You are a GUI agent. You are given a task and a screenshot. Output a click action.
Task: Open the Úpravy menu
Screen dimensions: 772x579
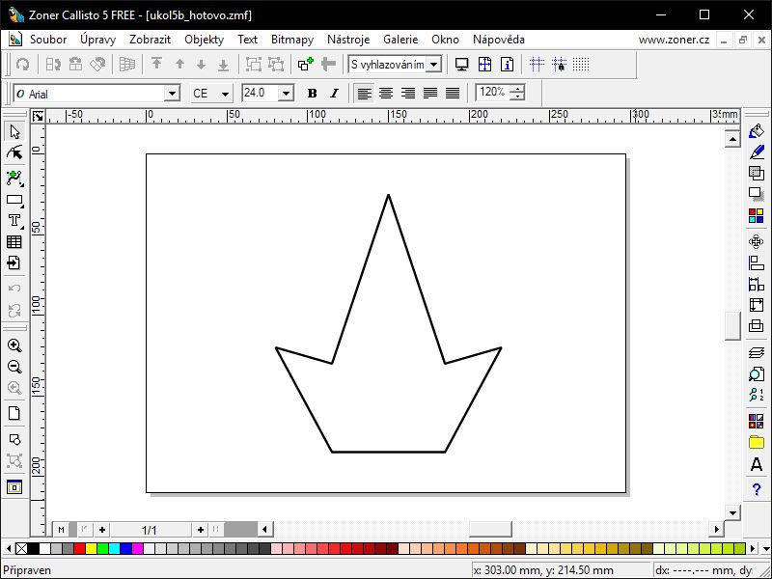tap(98, 40)
